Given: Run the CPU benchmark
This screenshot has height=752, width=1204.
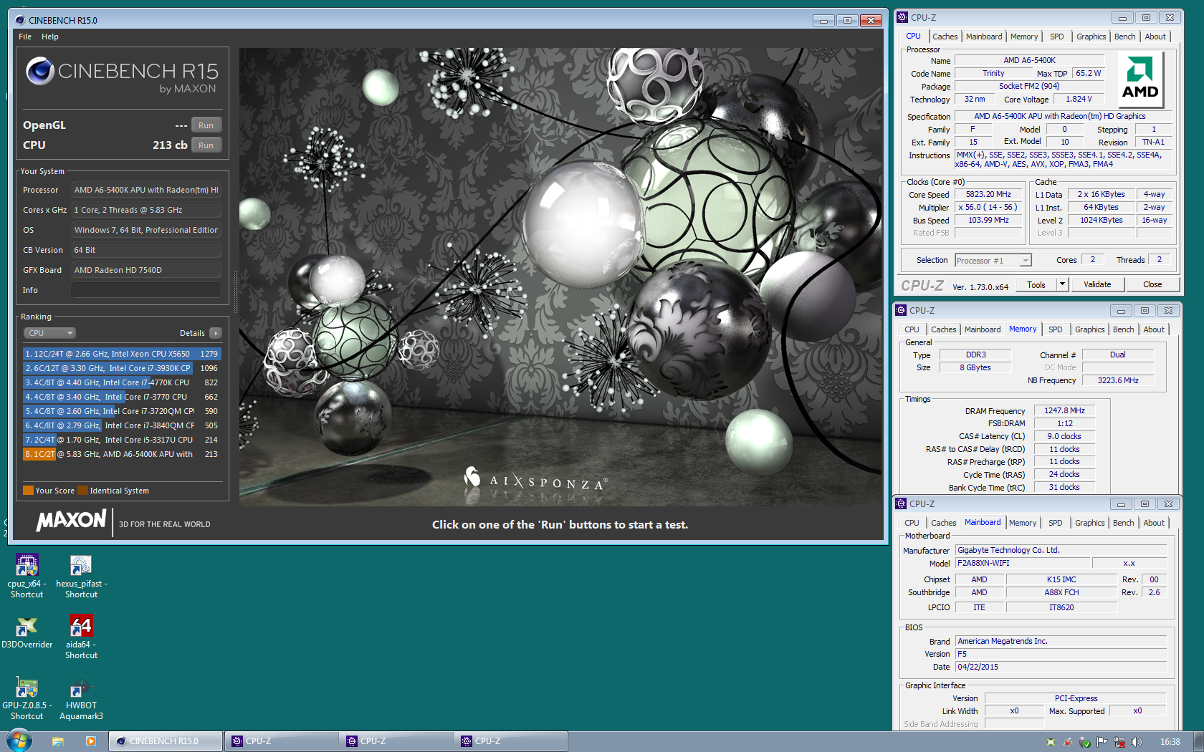Looking at the screenshot, I should (206, 145).
